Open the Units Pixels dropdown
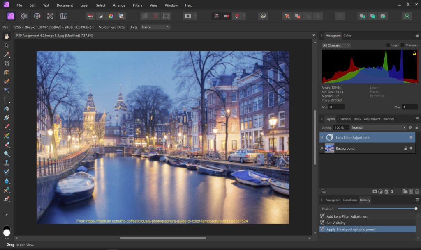 155,27
